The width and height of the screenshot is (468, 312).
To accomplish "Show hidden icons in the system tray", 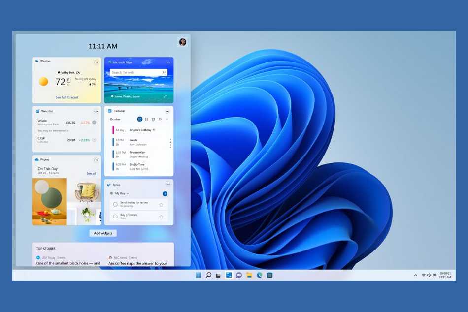I will point(415,275).
